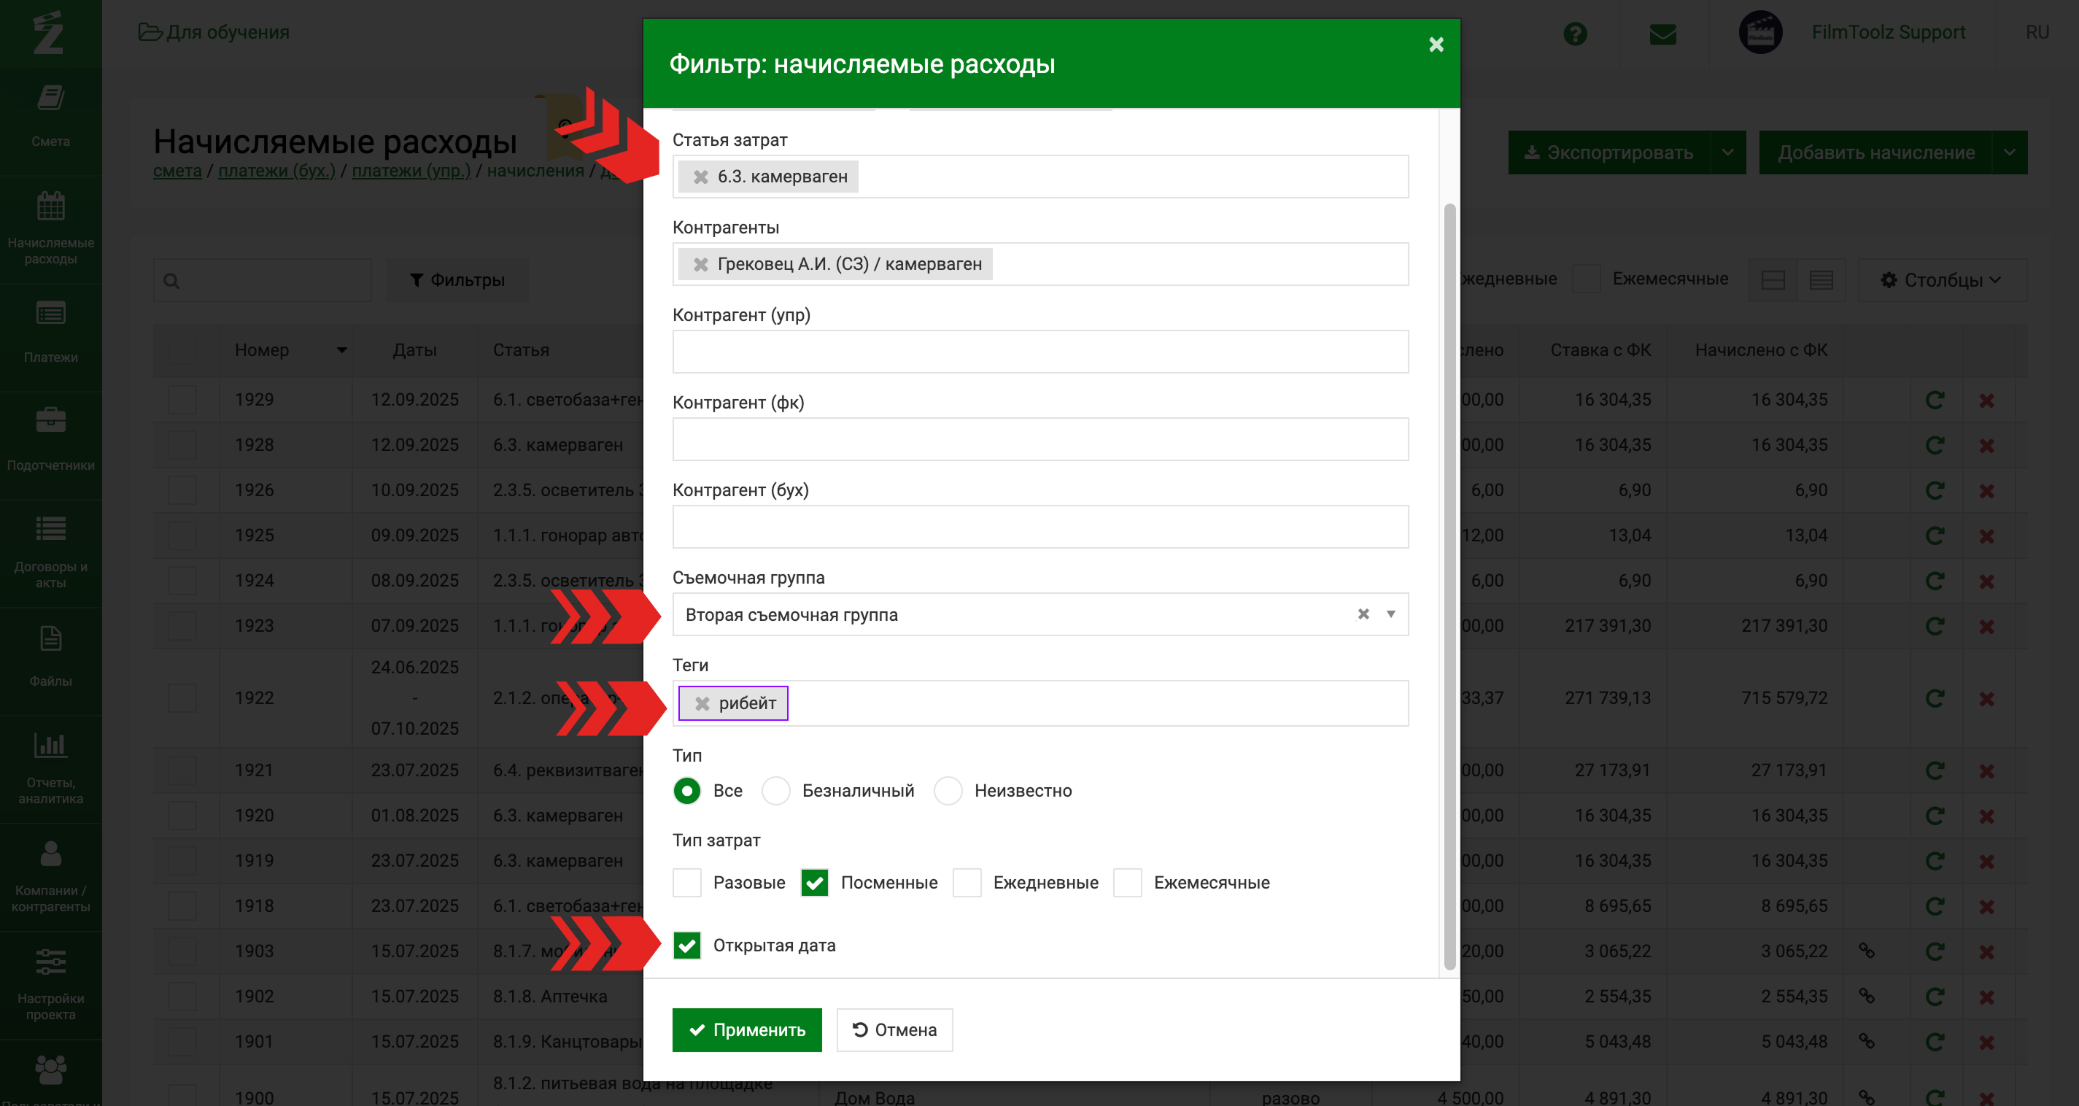Viewport: 2079px width, 1106px height.
Task: Open the link icon on row 1903
Action: tap(1867, 951)
